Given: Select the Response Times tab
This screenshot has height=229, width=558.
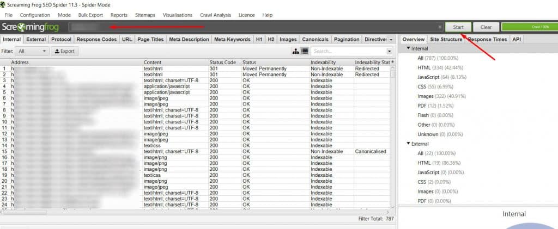Looking at the screenshot, I should pyautogui.click(x=487, y=39).
